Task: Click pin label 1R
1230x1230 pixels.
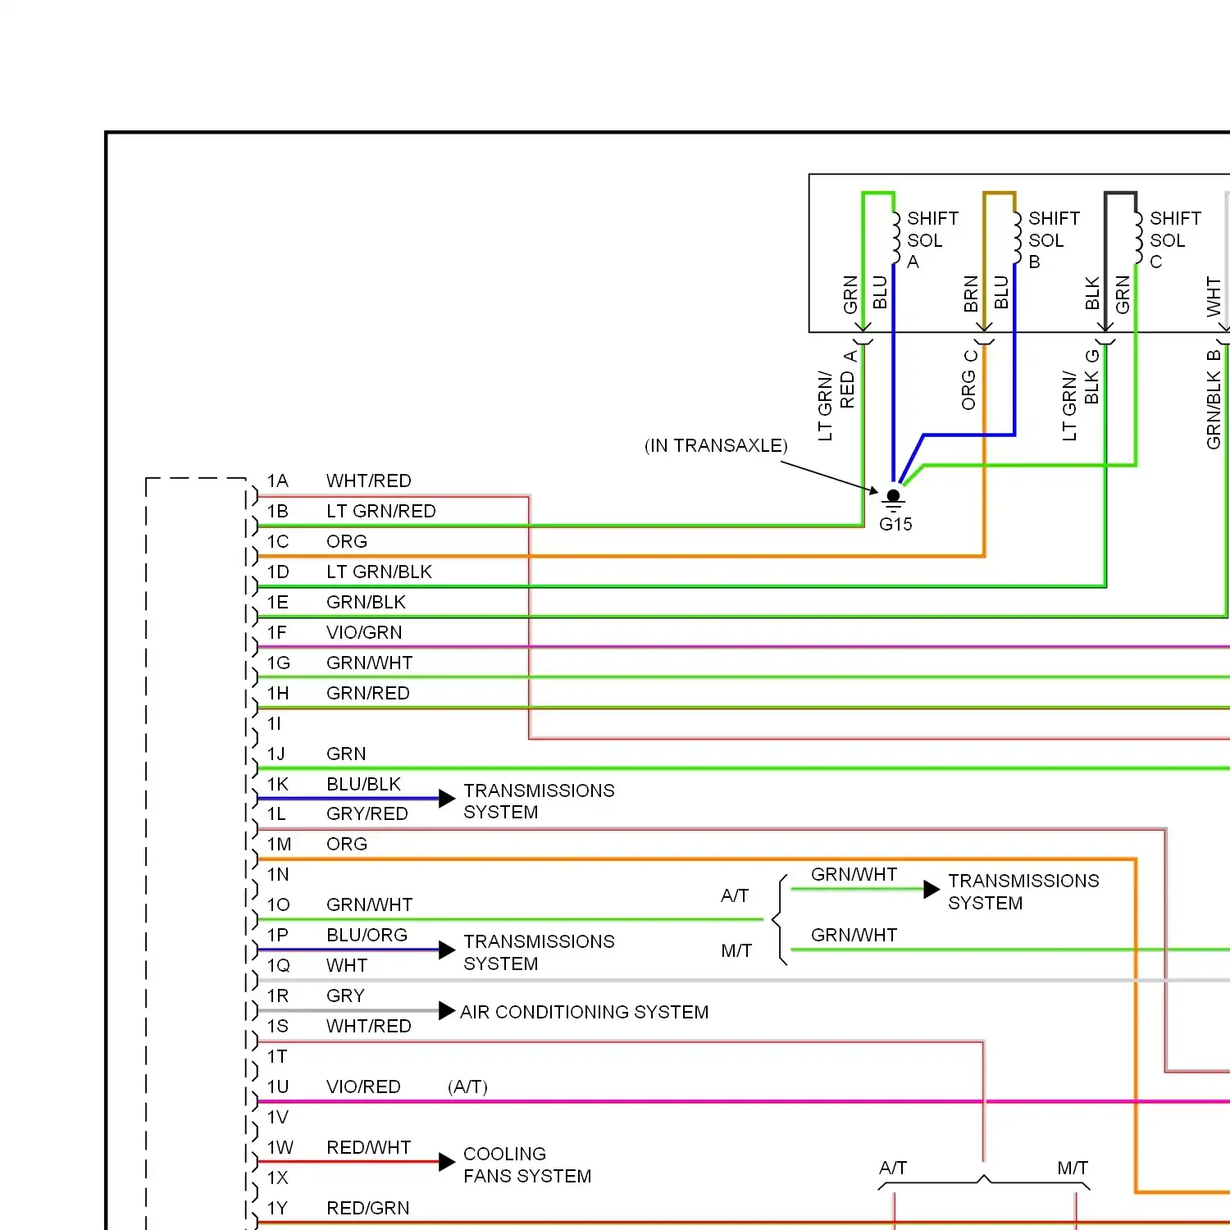Action: [x=278, y=996]
